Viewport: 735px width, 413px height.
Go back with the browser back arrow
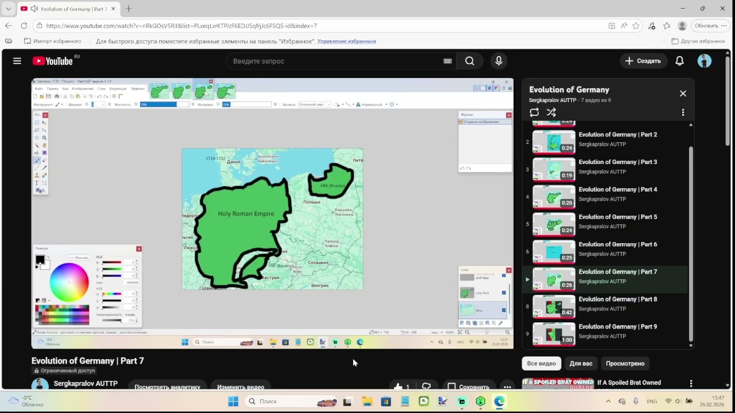point(9,26)
